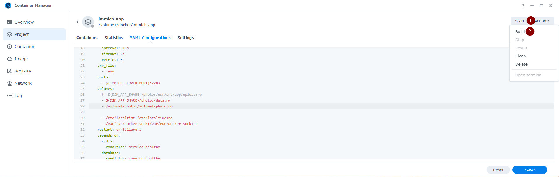Switch to the Settings tab

tap(186, 38)
